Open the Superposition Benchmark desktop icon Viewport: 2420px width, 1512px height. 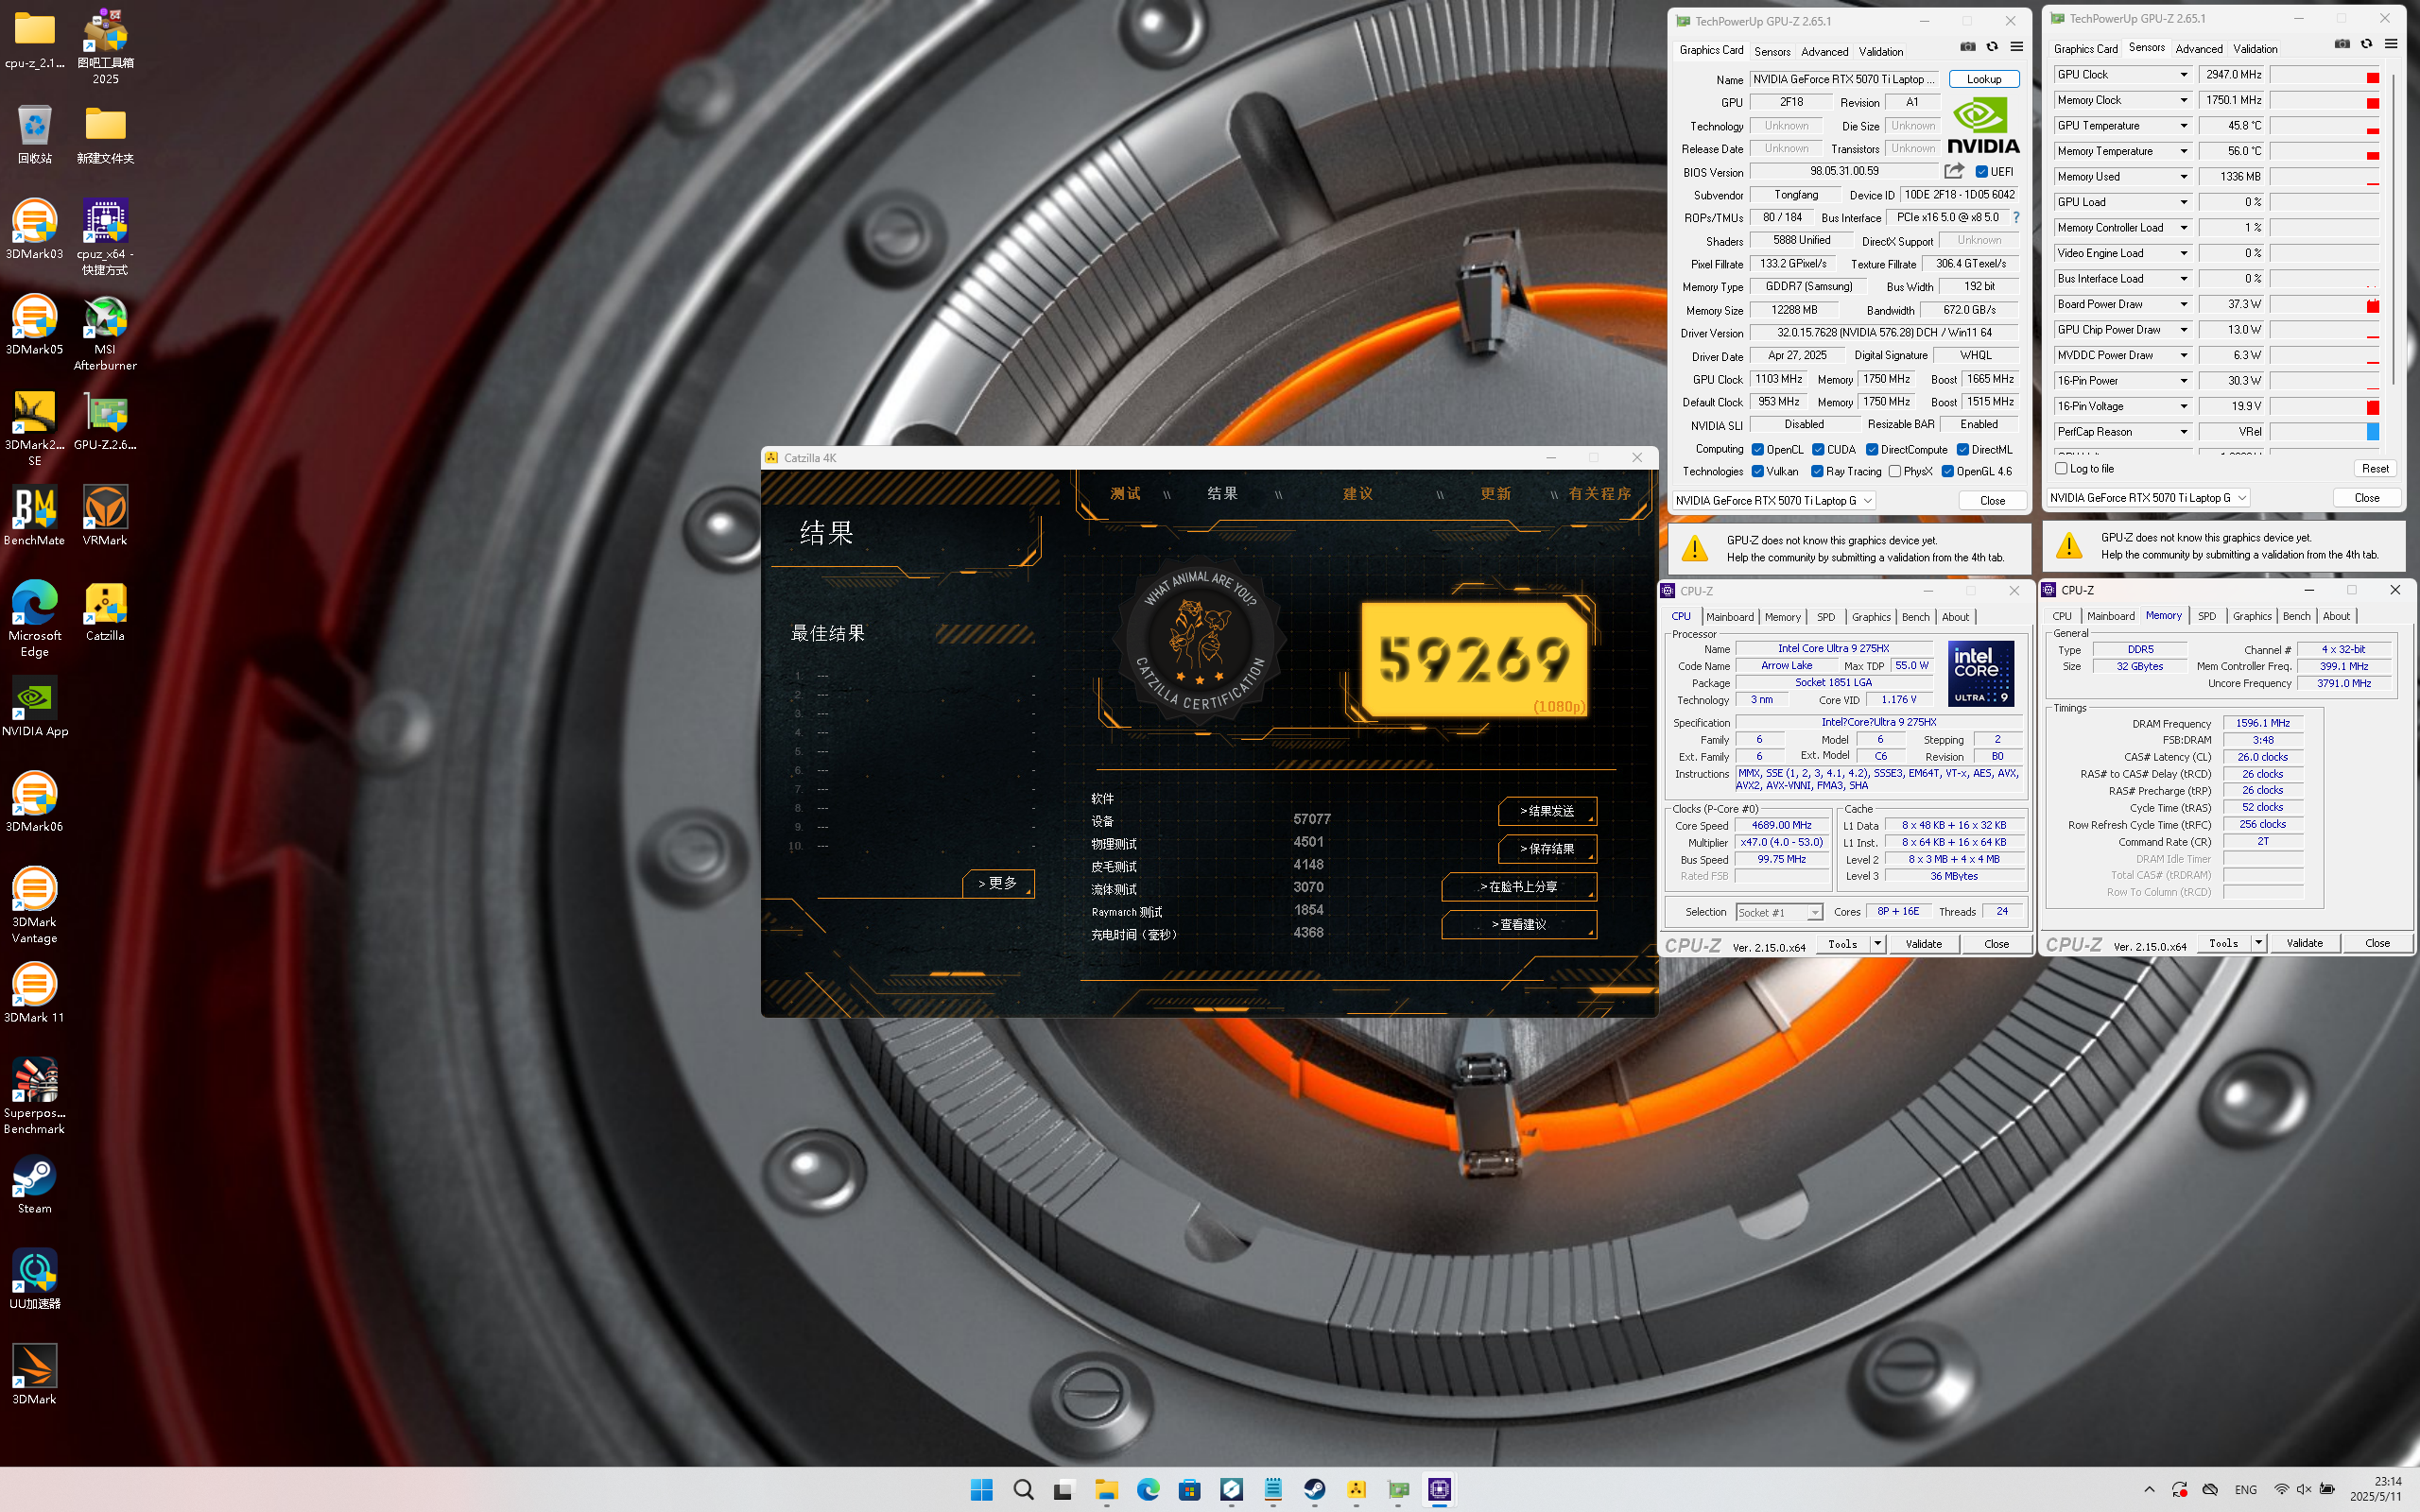[34, 1096]
